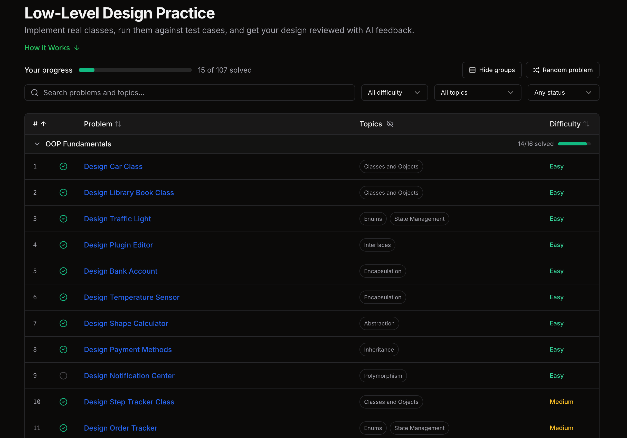The width and height of the screenshot is (627, 438).
Task: Sort by number column arrow icon
Action: pyautogui.click(x=43, y=124)
